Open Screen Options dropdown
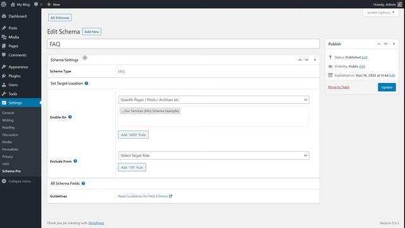This screenshot has width=405, height=228. (x=381, y=13)
